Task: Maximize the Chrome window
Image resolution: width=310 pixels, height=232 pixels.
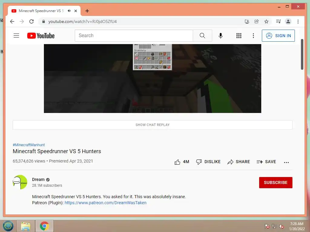Action: [287, 7]
